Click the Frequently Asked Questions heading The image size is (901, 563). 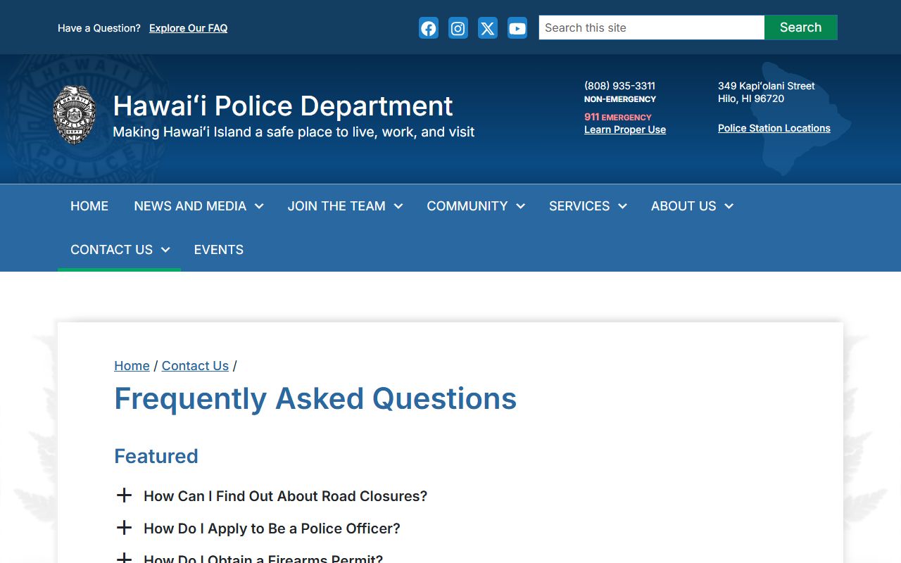point(315,398)
